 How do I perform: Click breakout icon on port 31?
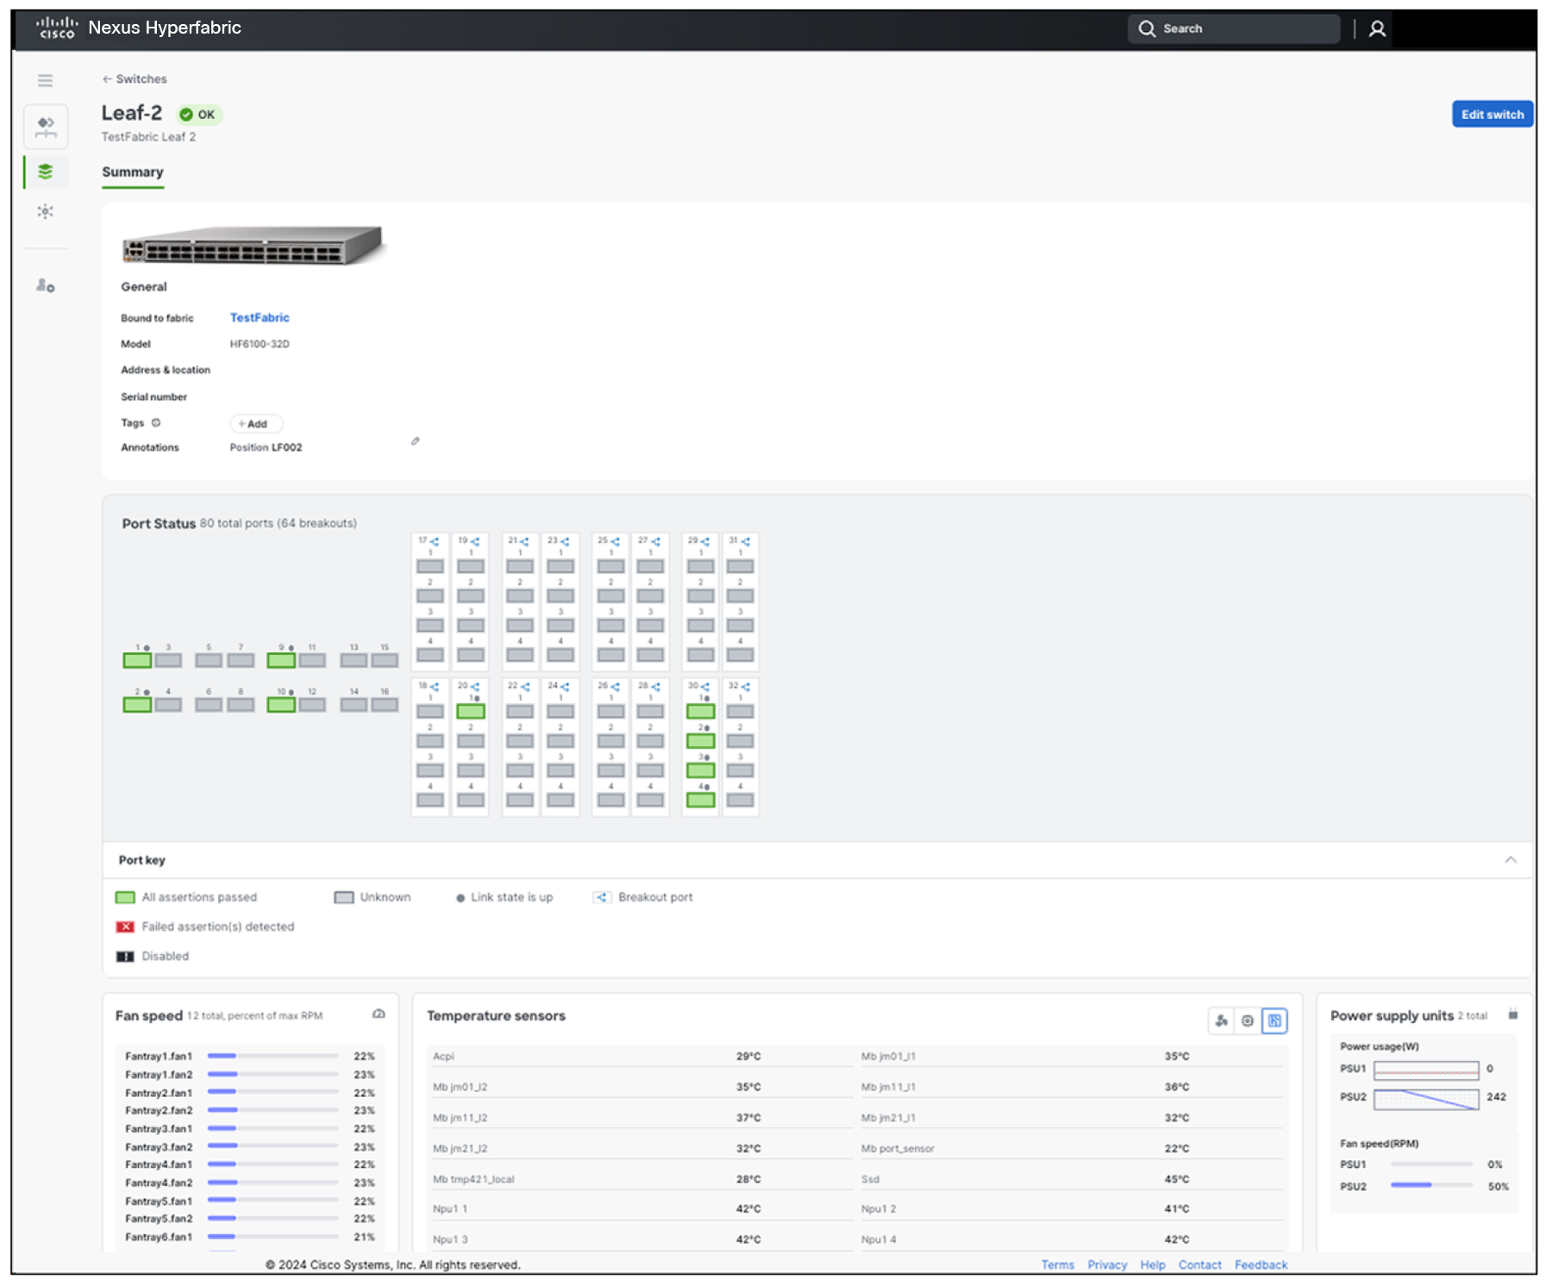tap(746, 541)
